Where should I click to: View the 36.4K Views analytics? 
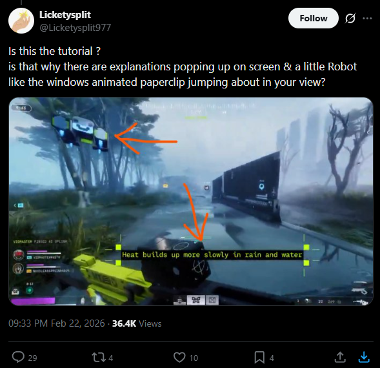click(x=137, y=323)
